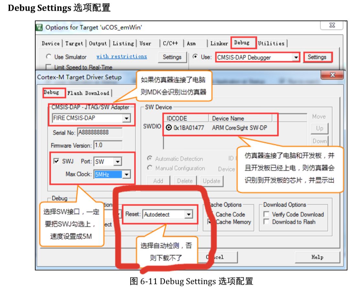Open the Port SW dropdown

click(117, 162)
